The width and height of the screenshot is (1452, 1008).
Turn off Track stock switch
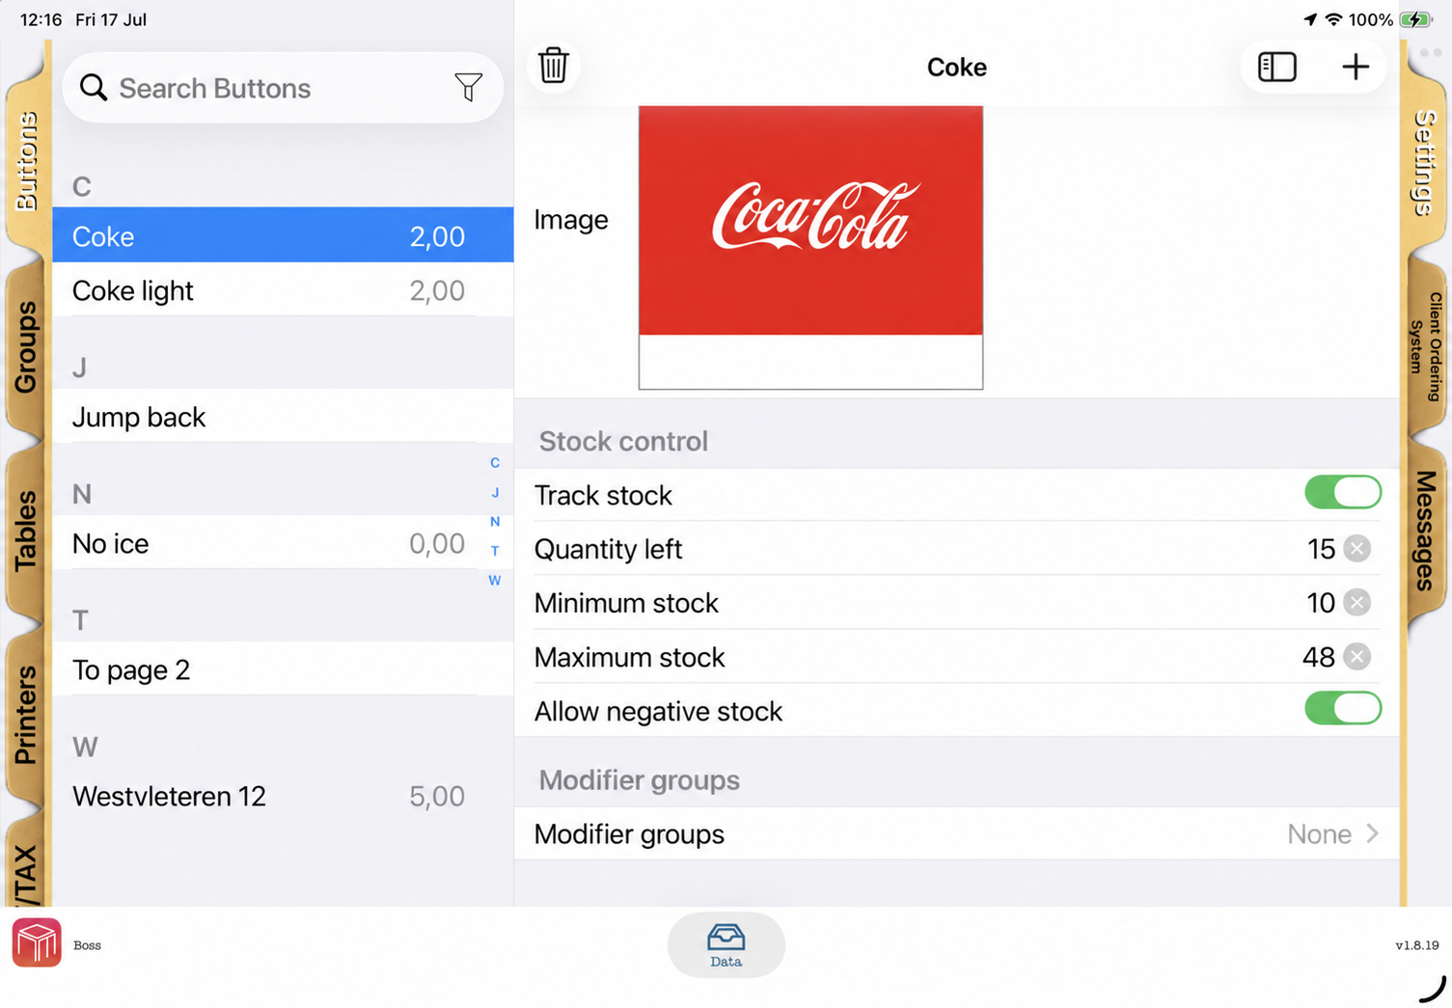coord(1342,492)
